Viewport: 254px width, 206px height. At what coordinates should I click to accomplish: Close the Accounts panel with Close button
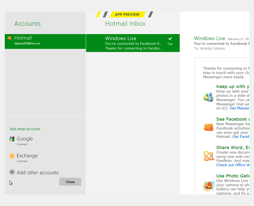click(x=70, y=182)
